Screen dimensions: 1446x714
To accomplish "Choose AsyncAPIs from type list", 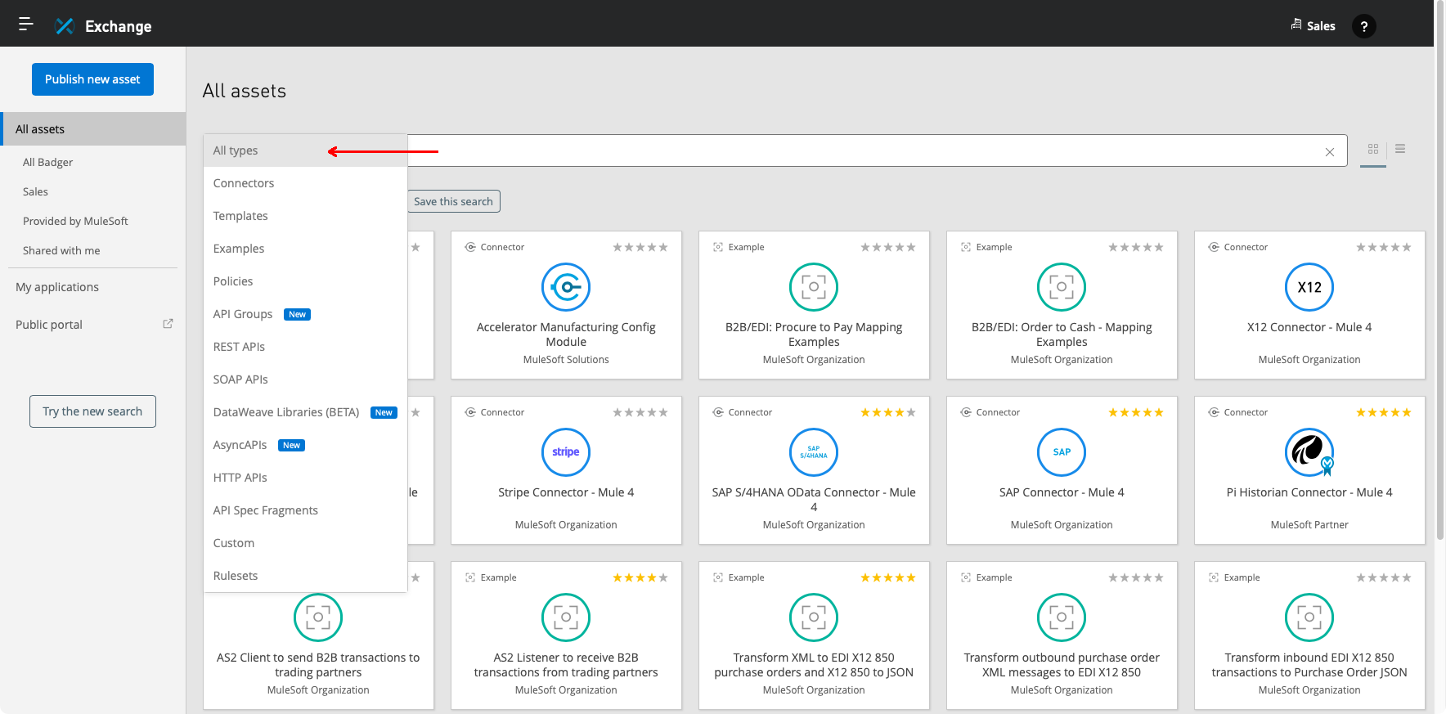I will tap(305, 445).
